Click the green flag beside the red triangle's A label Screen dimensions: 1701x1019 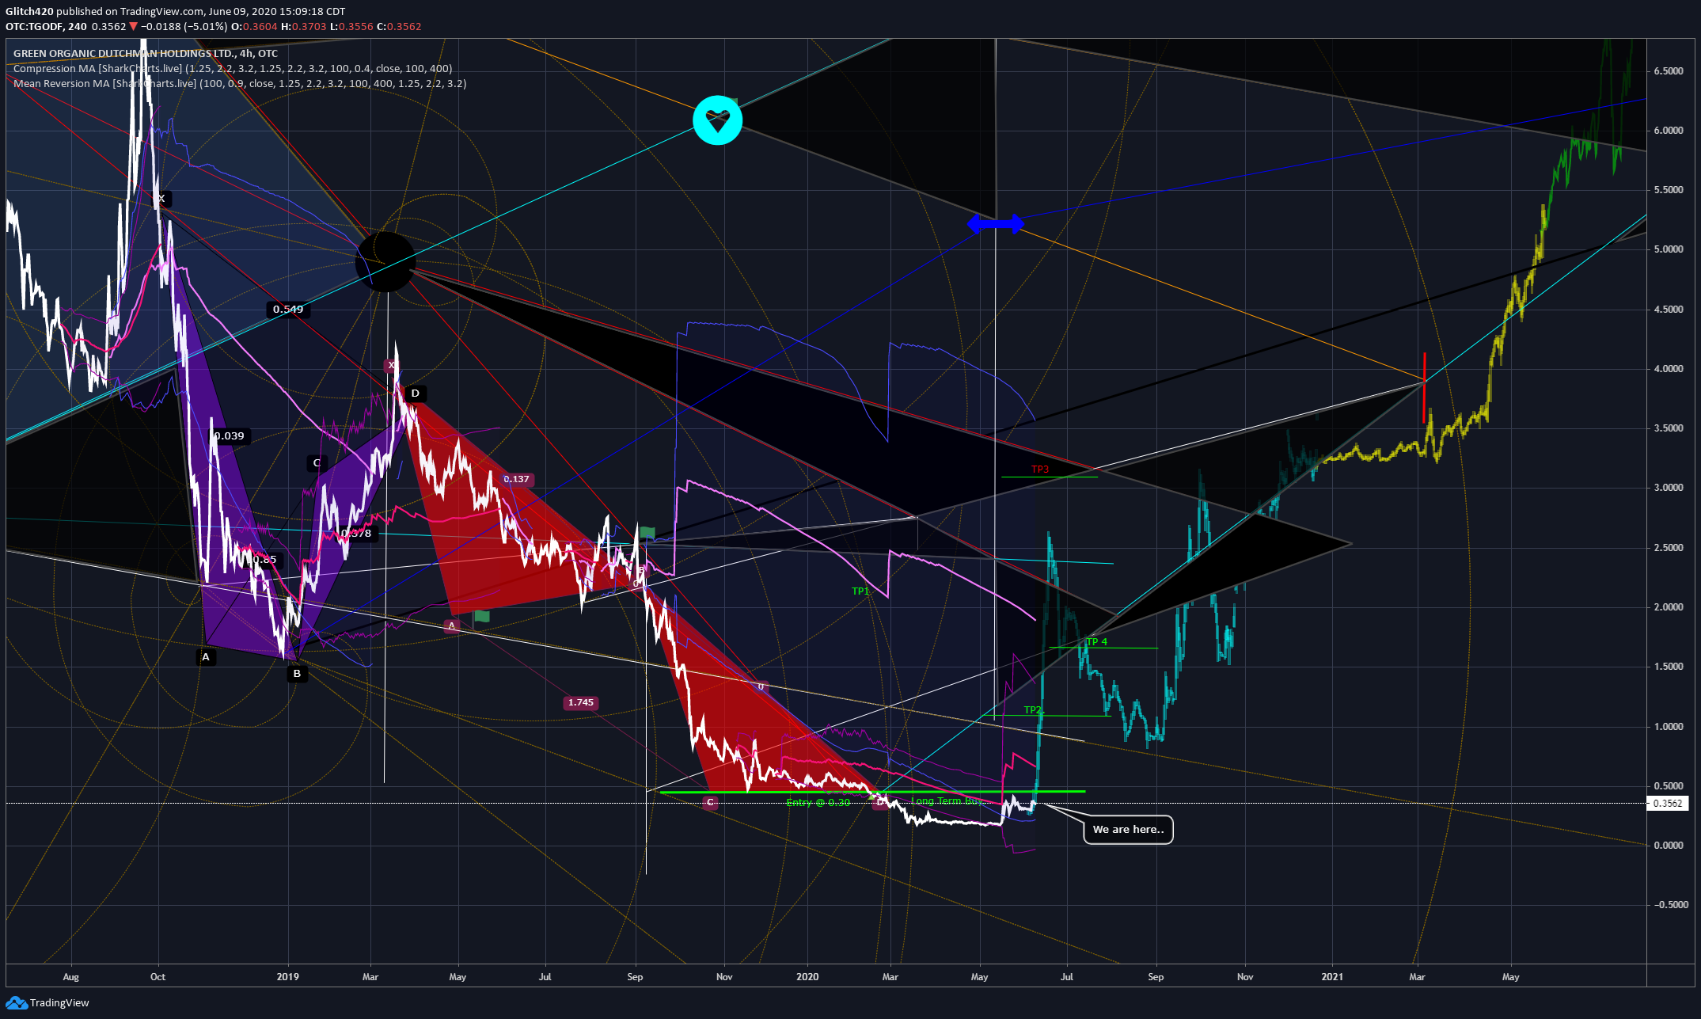(x=481, y=616)
